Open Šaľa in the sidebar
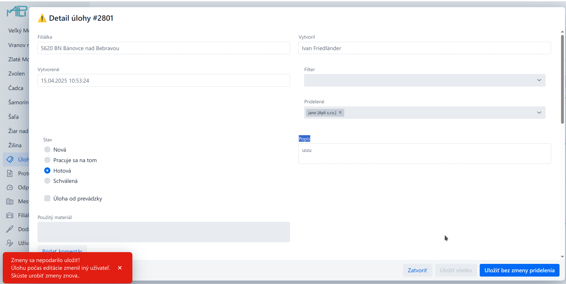 (13, 117)
